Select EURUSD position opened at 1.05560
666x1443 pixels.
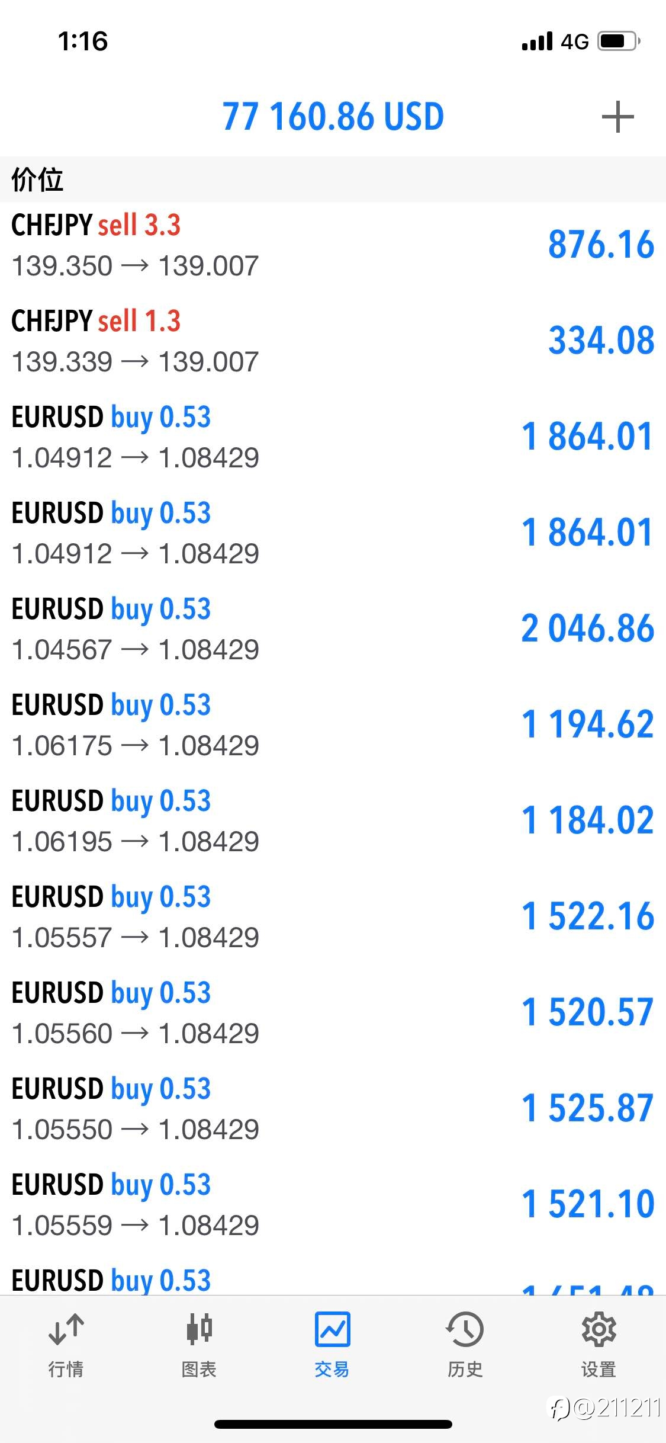[x=333, y=1012]
